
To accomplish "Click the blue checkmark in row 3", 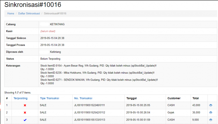I will (x=25, y=120).
